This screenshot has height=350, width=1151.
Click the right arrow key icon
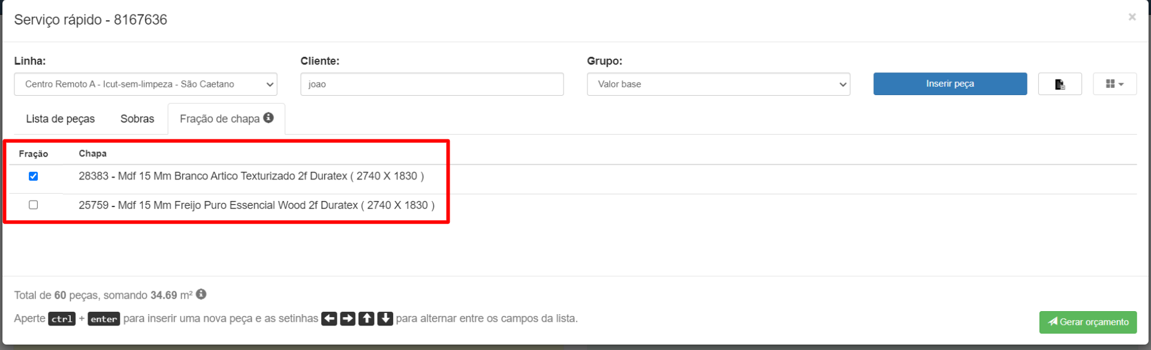click(x=348, y=318)
